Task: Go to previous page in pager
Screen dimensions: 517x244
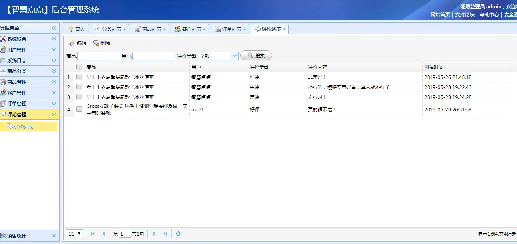Action: coord(104,234)
